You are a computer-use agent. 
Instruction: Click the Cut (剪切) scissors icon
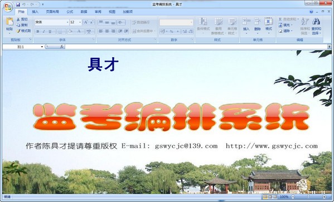pos(18,19)
